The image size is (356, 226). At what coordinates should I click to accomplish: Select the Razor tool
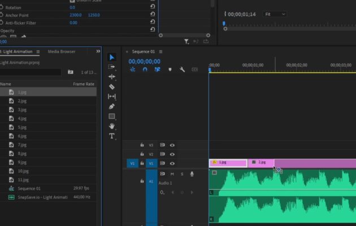pyautogui.click(x=112, y=86)
